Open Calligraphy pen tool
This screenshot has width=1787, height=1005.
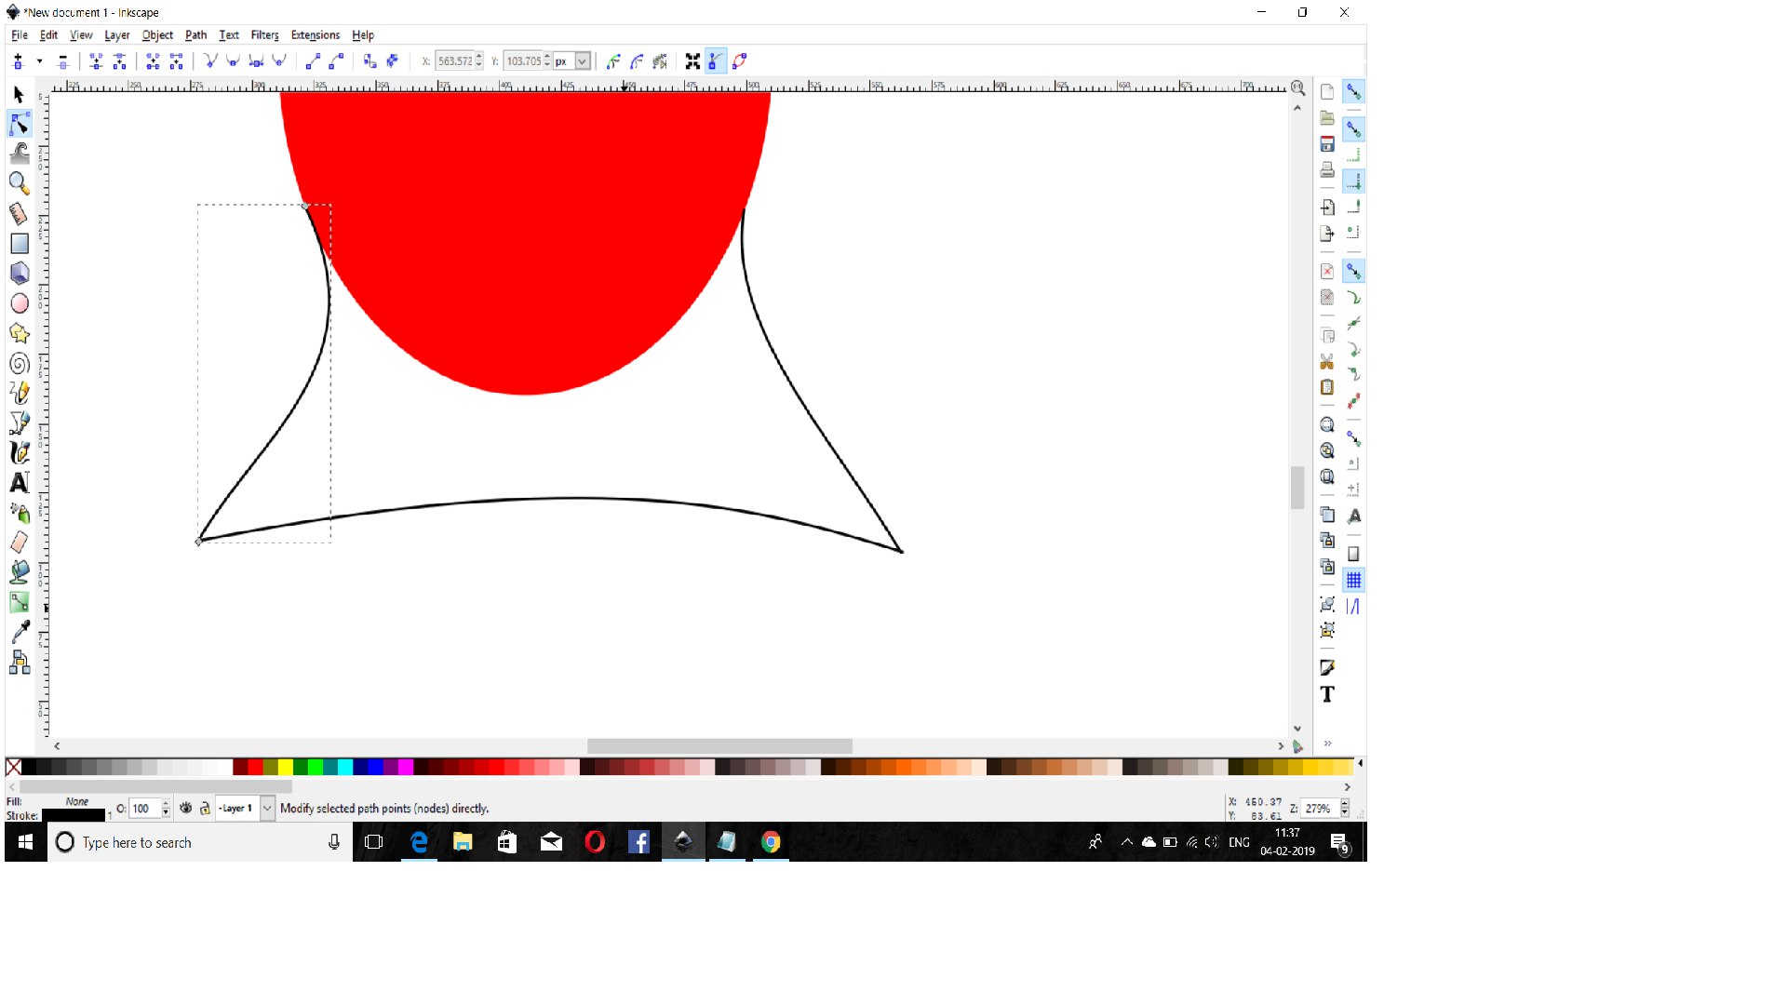click(x=20, y=453)
